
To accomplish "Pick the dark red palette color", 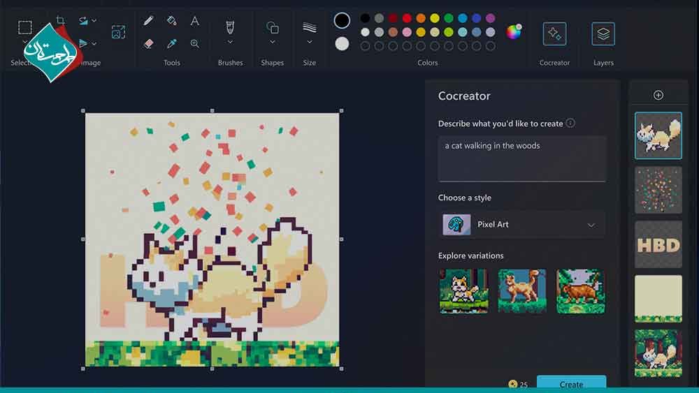I will tap(393, 18).
